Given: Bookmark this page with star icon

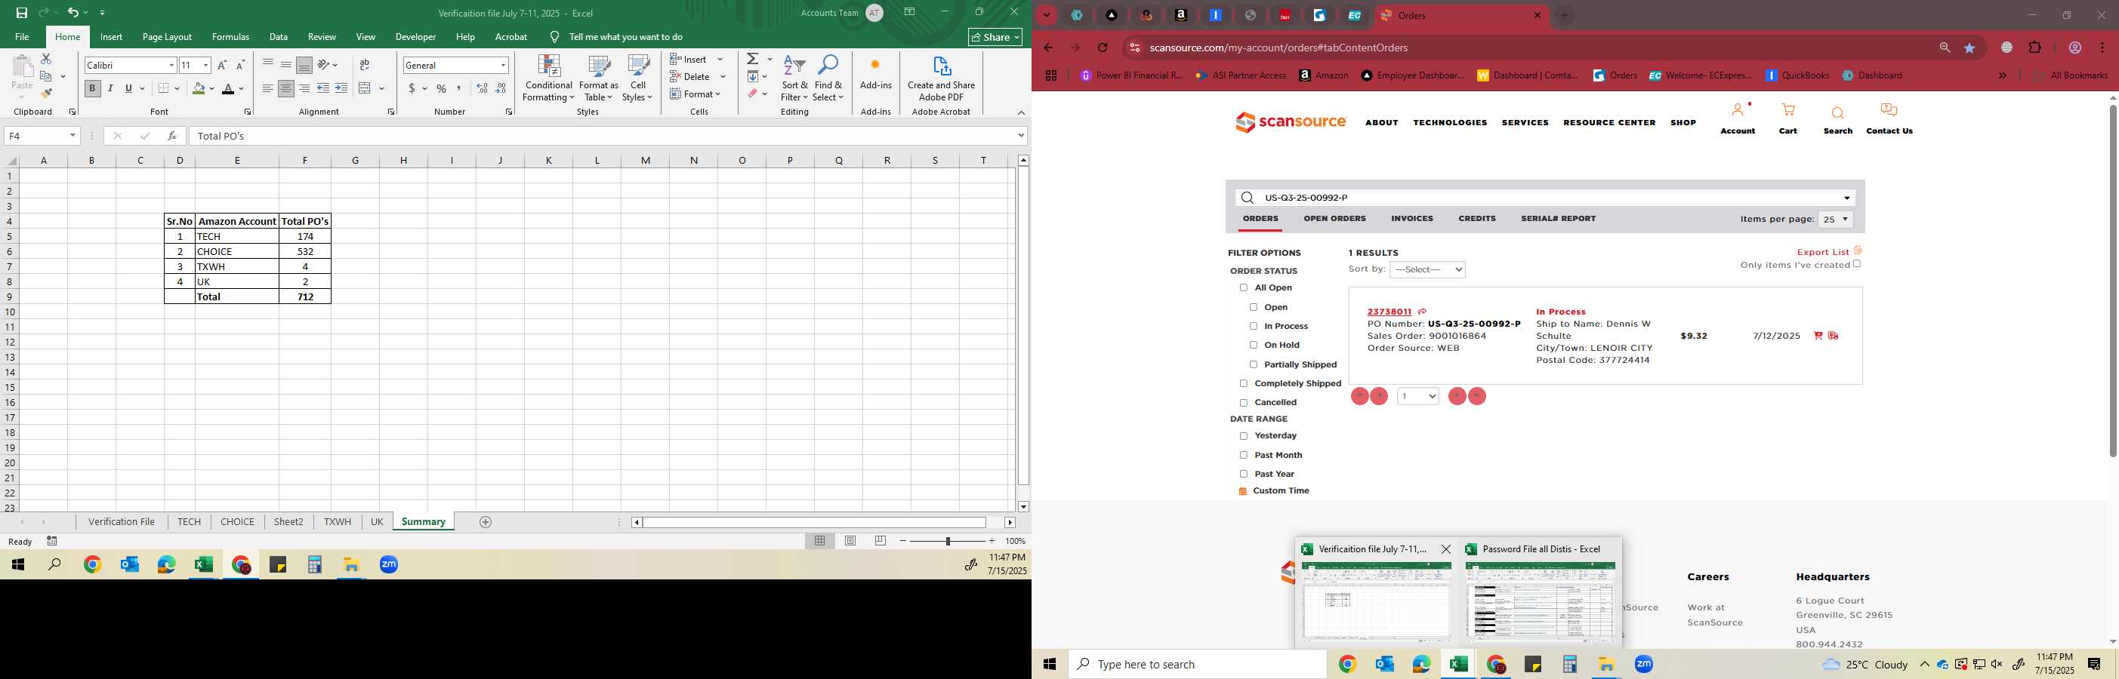Looking at the screenshot, I should point(1969,48).
